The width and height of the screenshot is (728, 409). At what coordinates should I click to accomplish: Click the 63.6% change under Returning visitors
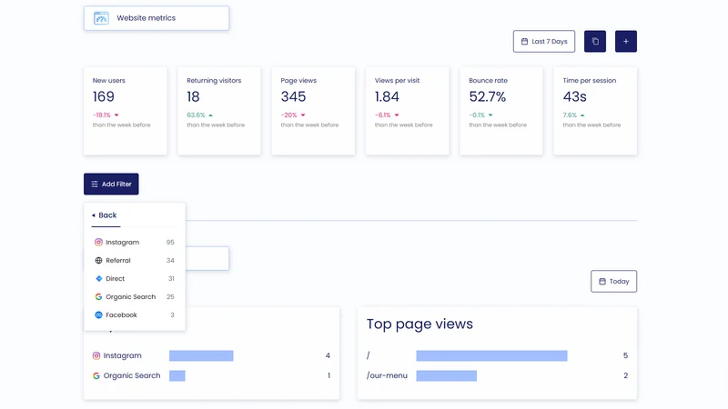click(196, 115)
